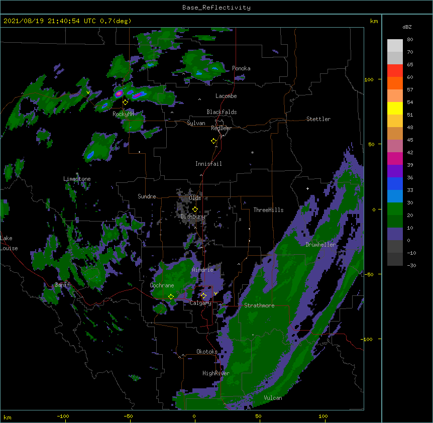Click the Limestone map label

click(77, 179)
